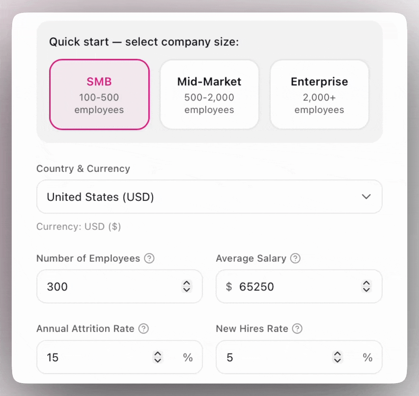The width and height of the screenshot is (419, 396).
Task: Decrease Number of Employees with down arrow
Action: pos(186,290)
